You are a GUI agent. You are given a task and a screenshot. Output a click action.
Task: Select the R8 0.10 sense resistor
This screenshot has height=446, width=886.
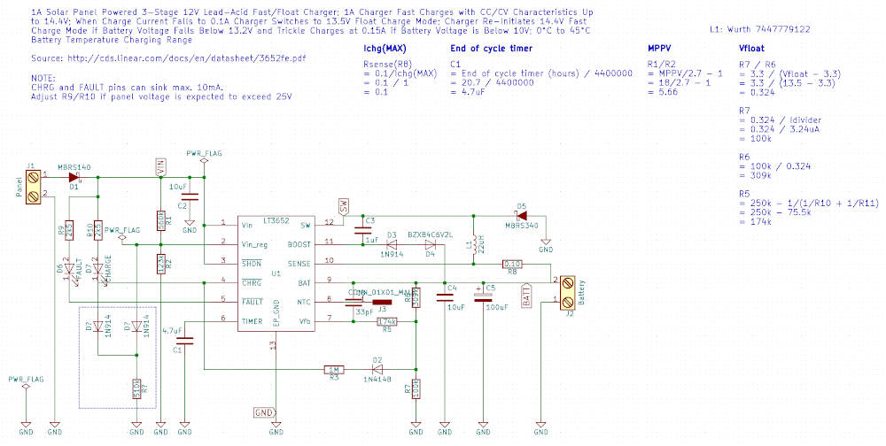pyautogui.click(x=512, y=265)
